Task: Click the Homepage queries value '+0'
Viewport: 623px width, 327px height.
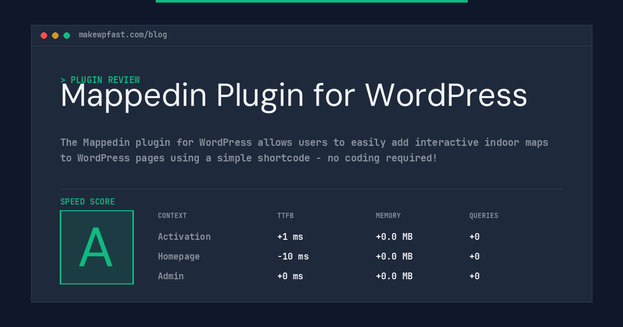Action: (x=475, y=256)
